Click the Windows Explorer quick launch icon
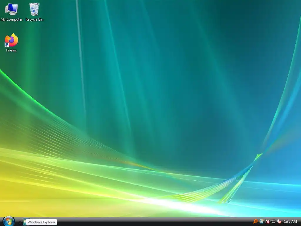 click(x=25, y=222)
